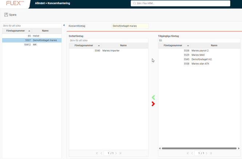Go to first page in Tillgängliga företag pager
This screenshot has height=159, width=242.
[x=188, y=153]
